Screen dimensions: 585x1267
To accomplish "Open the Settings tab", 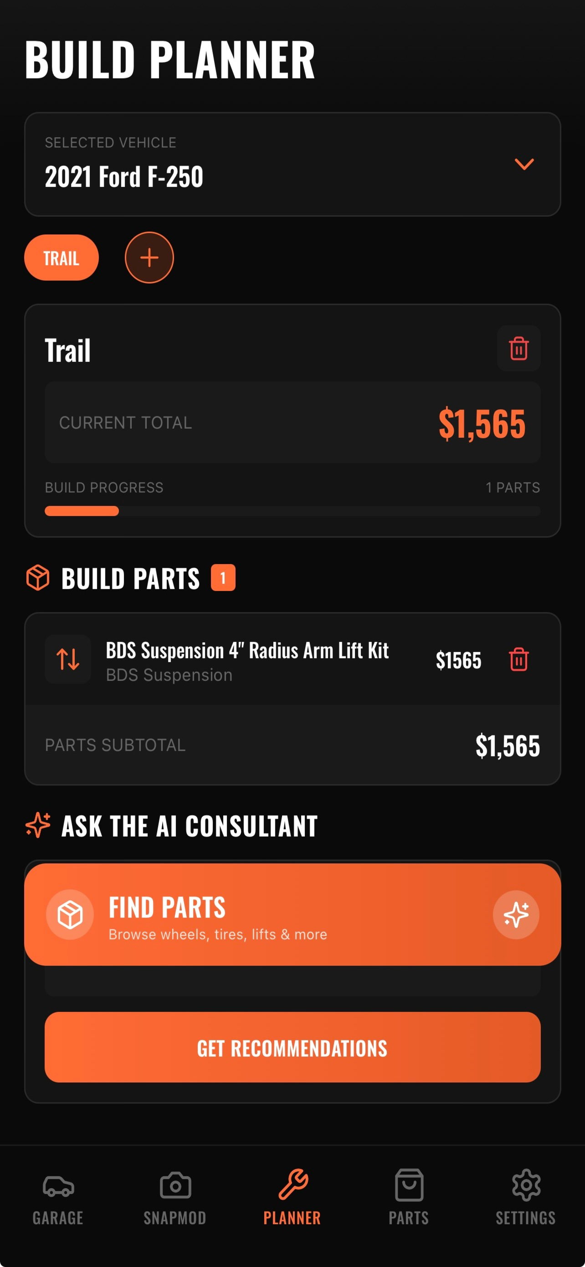I will click(x=526, y=1197).
